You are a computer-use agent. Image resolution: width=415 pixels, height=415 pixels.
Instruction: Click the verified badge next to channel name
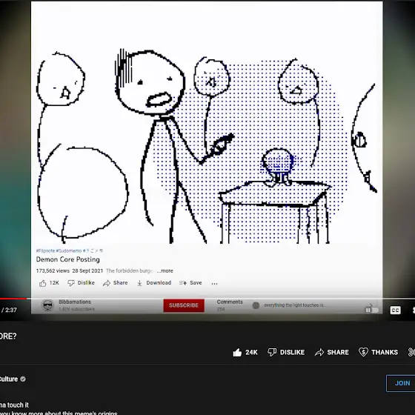(x=23, y=379)
